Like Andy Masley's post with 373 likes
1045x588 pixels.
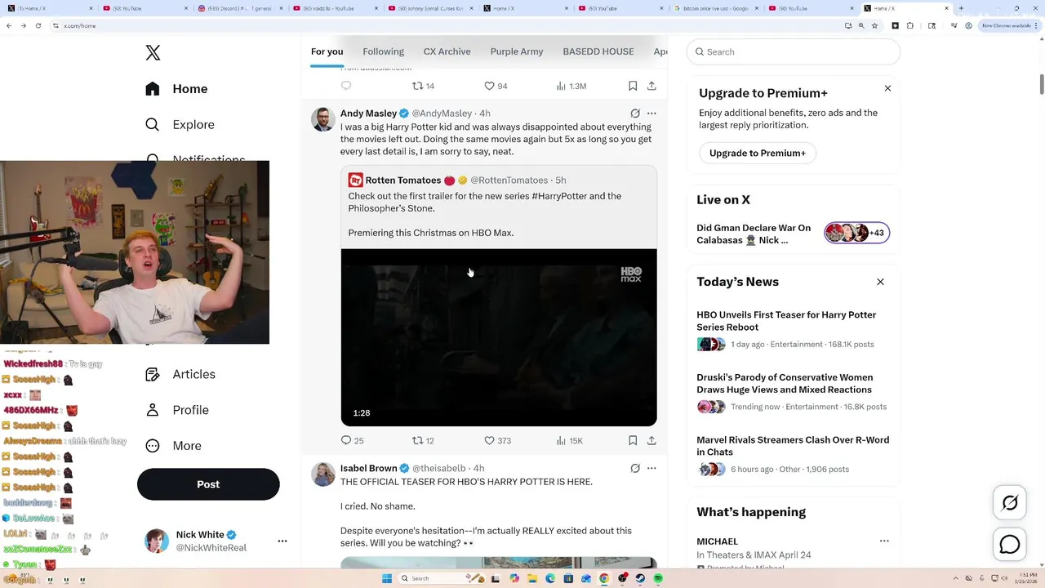tap(497, 440)
